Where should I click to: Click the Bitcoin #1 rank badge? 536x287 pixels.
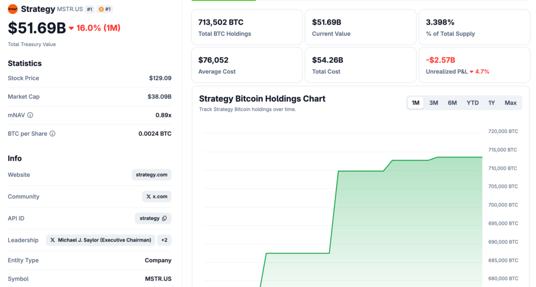(x=105, y=9)
